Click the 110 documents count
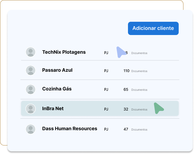 [127, 71]
